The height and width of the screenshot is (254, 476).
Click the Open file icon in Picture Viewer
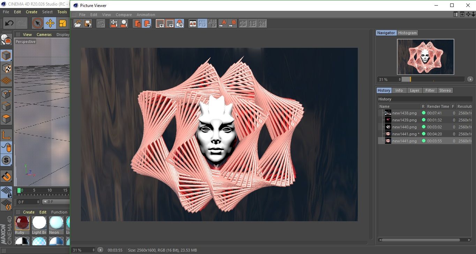78,23
